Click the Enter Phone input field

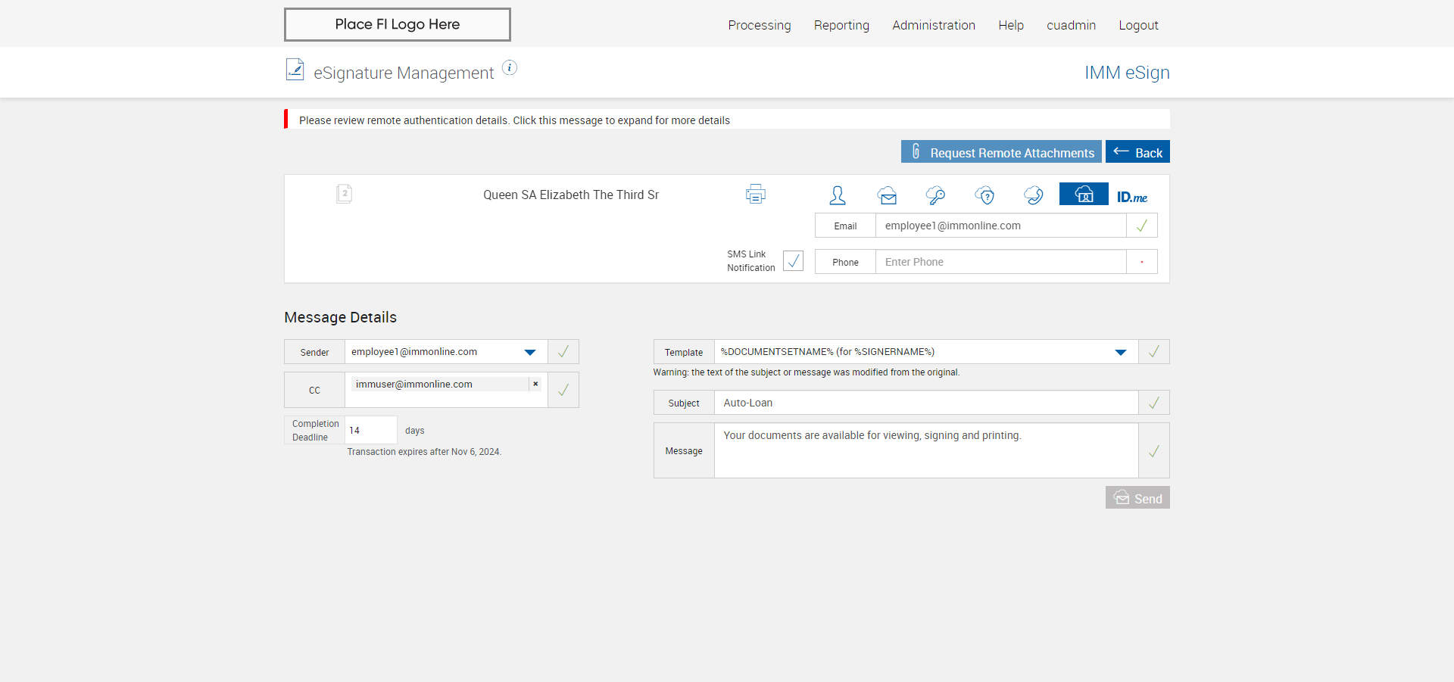(1000, 262)
